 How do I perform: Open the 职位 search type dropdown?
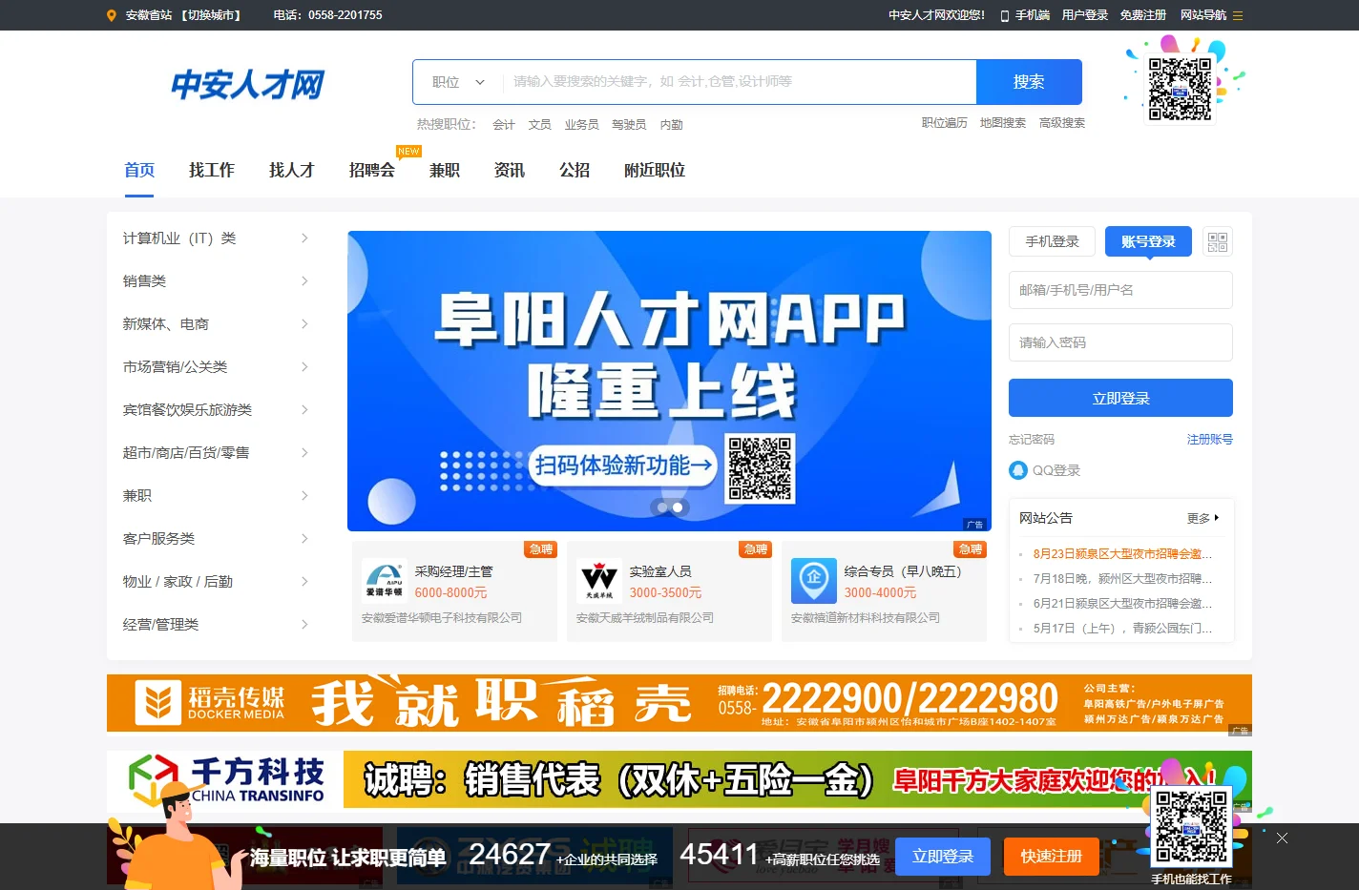coord(458,82)
